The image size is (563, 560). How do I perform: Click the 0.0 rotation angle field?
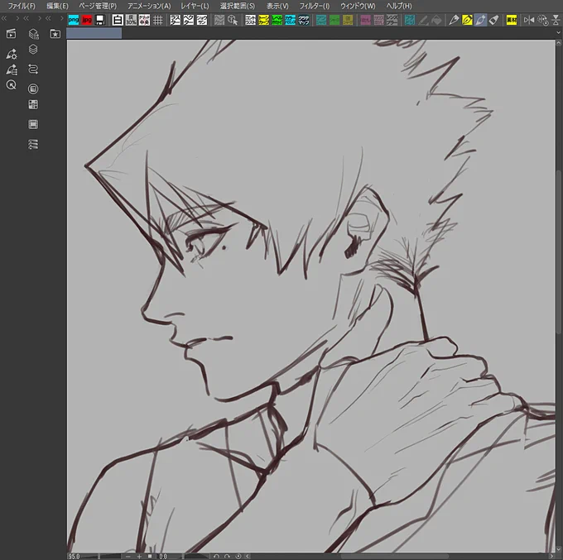[163, 557]
